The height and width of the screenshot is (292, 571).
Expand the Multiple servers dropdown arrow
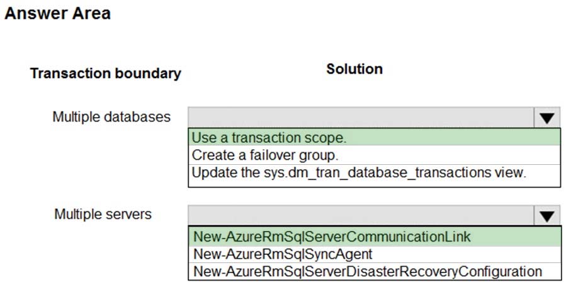(x=546, y=216)
